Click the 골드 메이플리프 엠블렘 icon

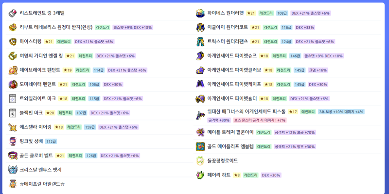200,146
